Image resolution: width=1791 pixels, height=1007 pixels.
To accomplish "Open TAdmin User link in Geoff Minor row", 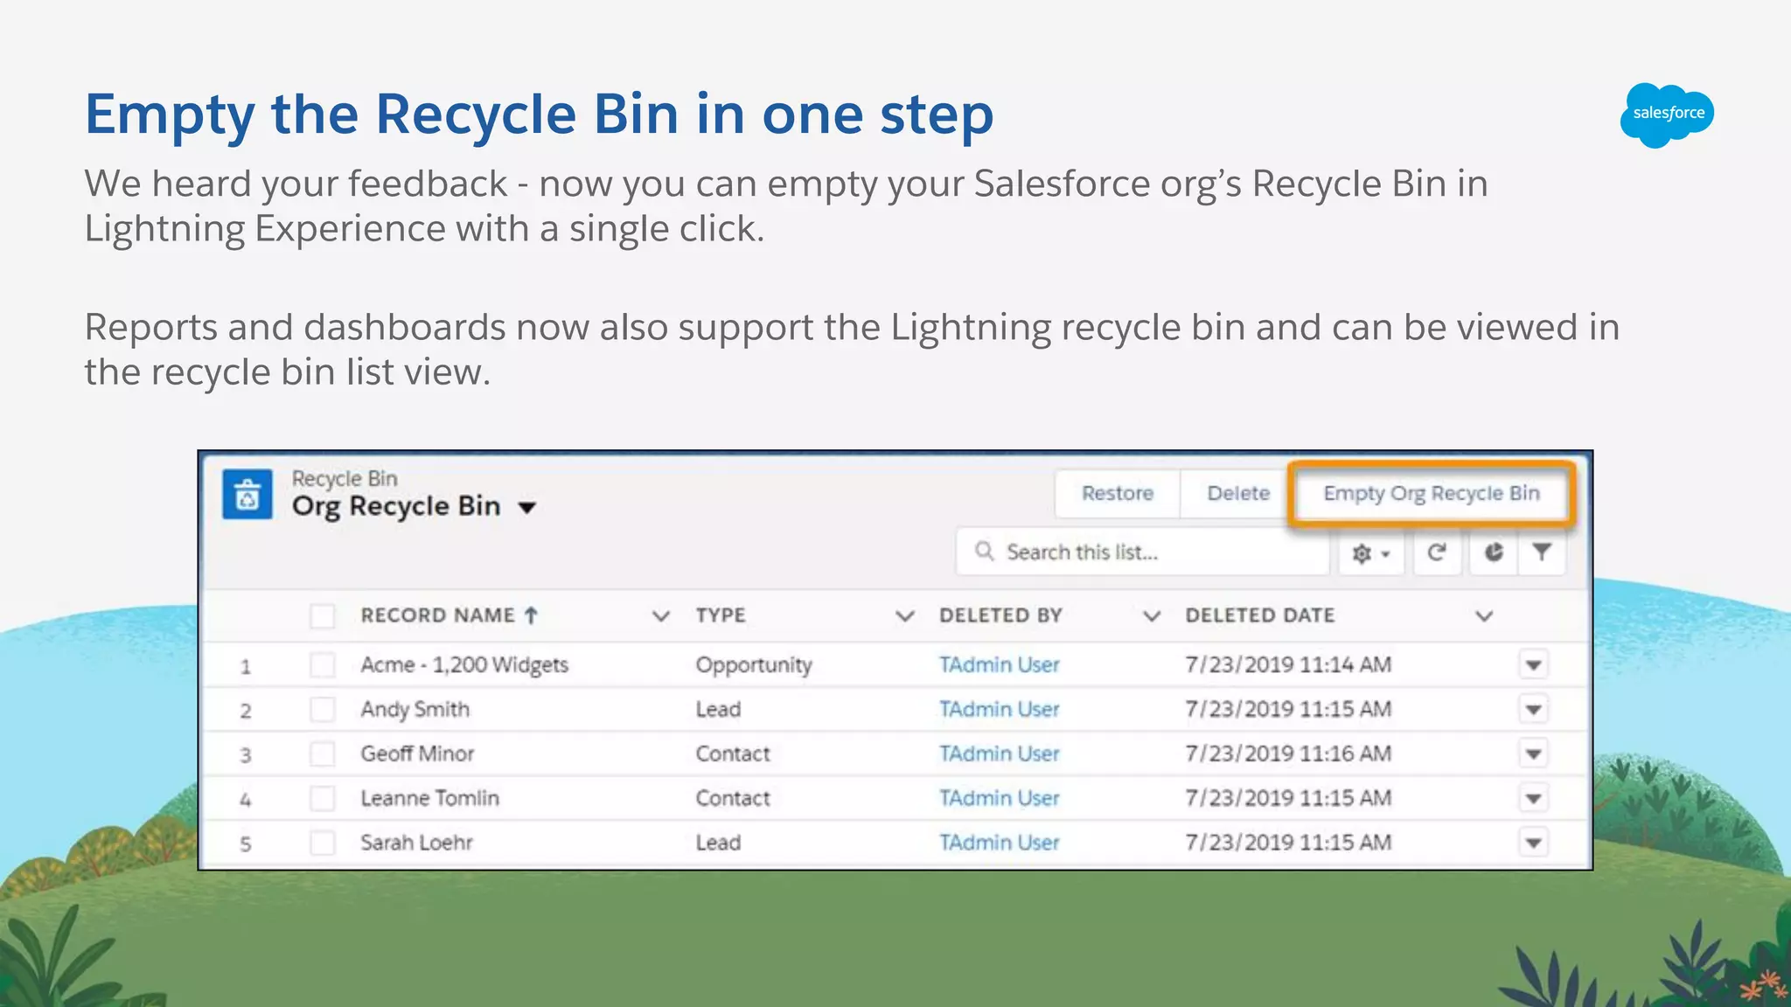I will (1000, 754).
